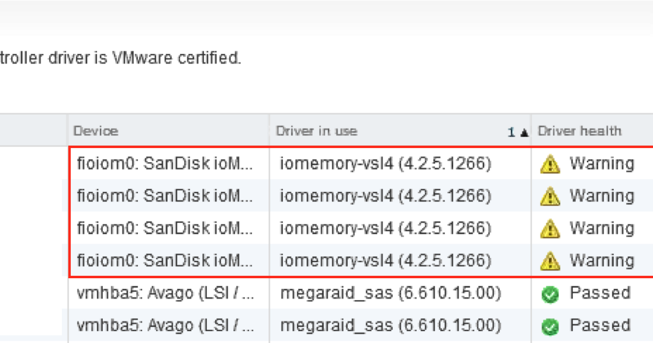Click the green Passed checkmark for first vmhba5 row
The width and height of the screenshot is (653, 343).
point(550,293)
